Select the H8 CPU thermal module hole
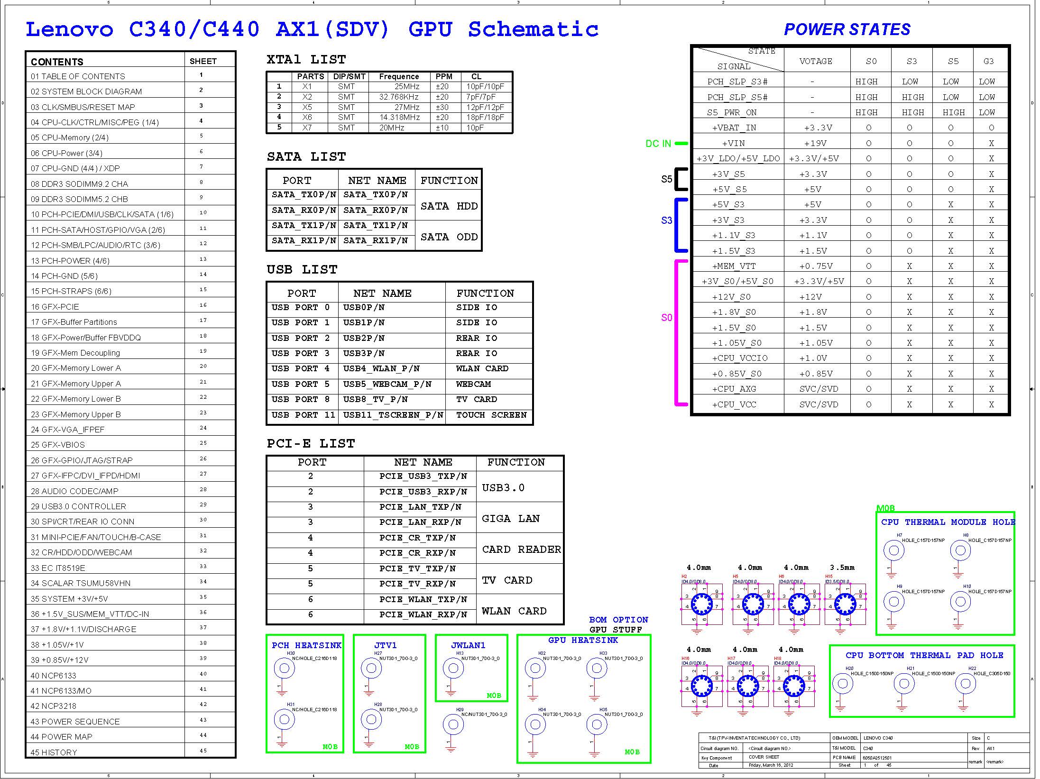 960,550
